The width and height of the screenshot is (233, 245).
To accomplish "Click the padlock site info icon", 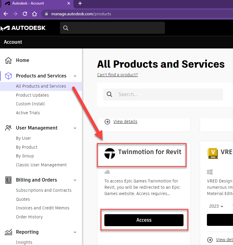I will 46,14.
